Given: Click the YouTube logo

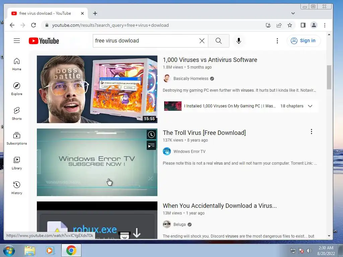Looking at the screenshot, I should 44,41.
